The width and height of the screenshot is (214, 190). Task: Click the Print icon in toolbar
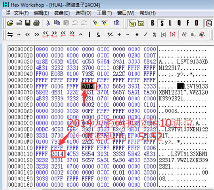(x=37, y=23)
